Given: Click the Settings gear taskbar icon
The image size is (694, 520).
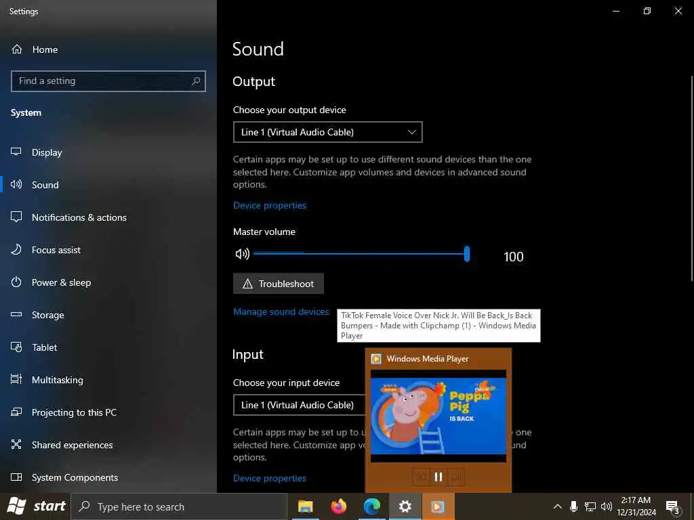Looking at the screenshot, I should (x=405, y=506).
